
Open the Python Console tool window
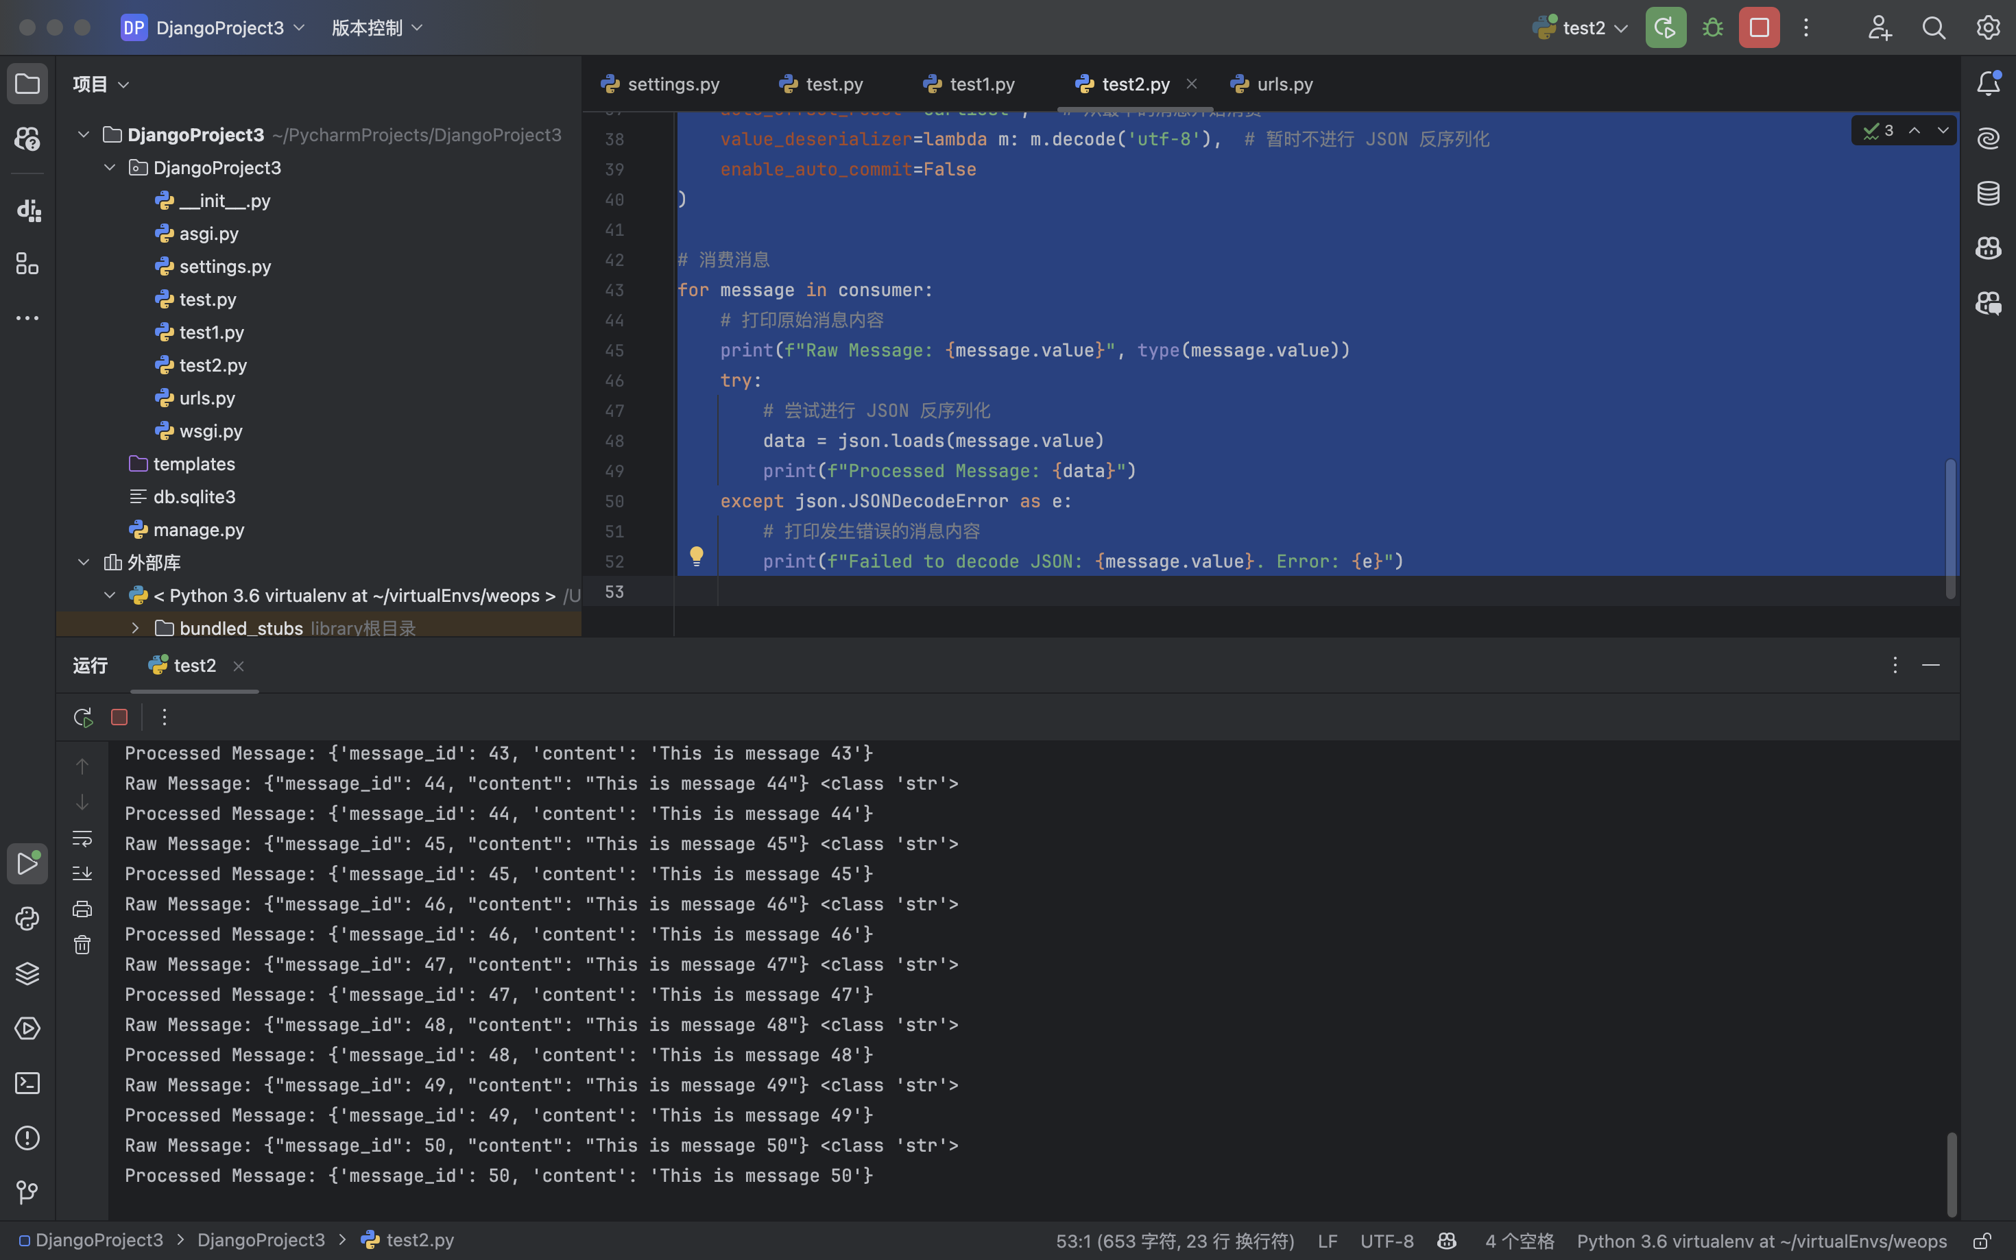(27, 919)
